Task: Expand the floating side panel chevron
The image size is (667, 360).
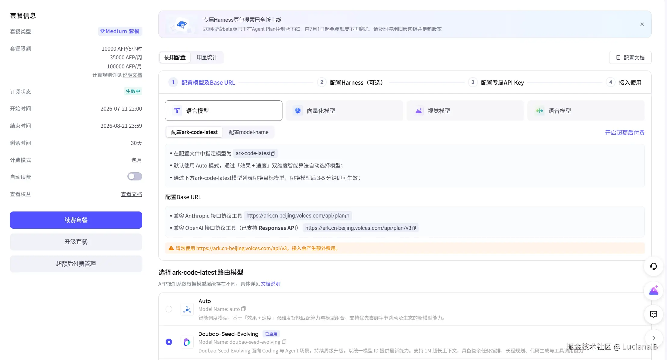Action: click(x=654, y=338)
